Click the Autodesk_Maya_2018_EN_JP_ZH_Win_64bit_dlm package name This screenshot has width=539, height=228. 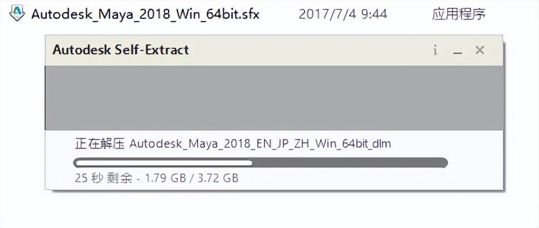click(x=260, y=144)
